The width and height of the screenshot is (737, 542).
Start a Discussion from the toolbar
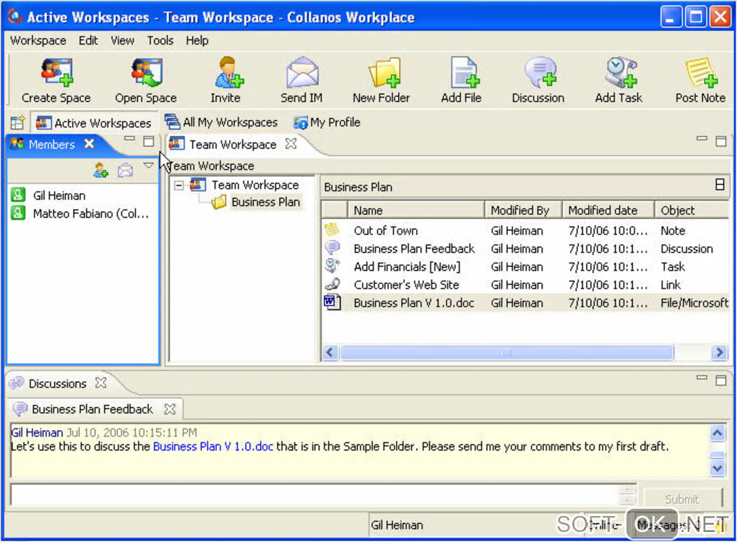(x=540, y=72)
